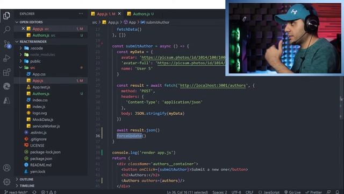
Task: Open the Edge browser tools icon
Action: pos(6,86)
